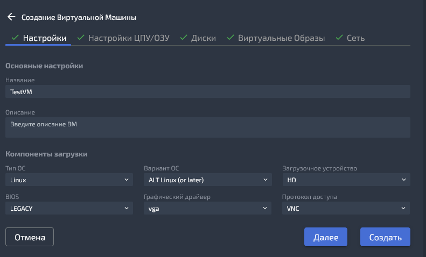Viewport: 426px width, 257px height.
Task: Click the chevron arrow in Протокол доступа field
Action: (x=404, y=208)
